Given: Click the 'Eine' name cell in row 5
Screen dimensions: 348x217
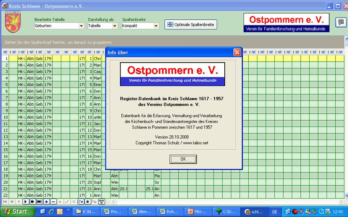Looking at the screenshot, I should pos(97,85).
